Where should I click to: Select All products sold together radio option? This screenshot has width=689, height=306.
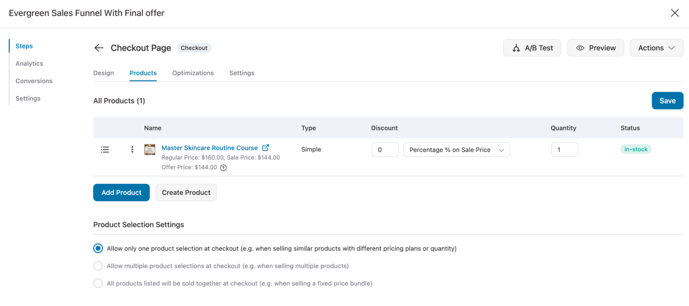(x=98, y=283)
